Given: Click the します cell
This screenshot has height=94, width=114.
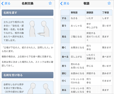Looking at the screenshot, I should click(x=107, y=18).
